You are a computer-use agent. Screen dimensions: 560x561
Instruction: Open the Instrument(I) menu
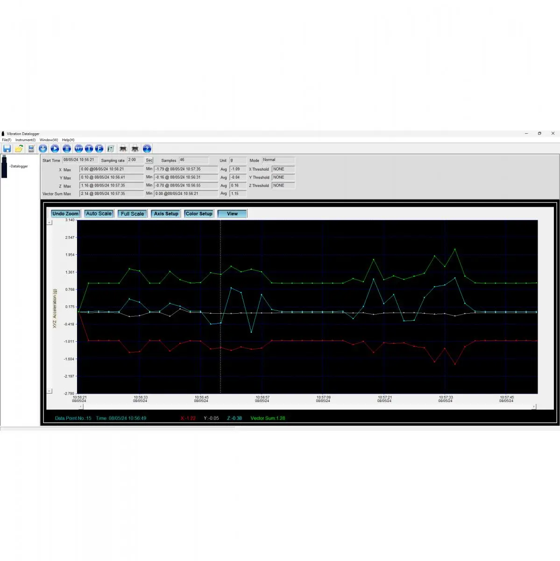[25, 140]
